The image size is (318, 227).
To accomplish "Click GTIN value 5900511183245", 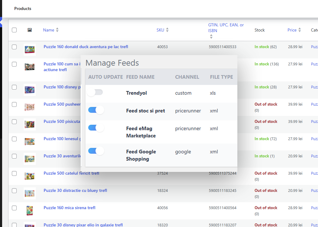I will tap(223, 191).
